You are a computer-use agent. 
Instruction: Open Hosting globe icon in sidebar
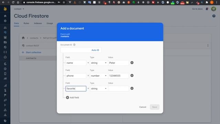[5, 47]
